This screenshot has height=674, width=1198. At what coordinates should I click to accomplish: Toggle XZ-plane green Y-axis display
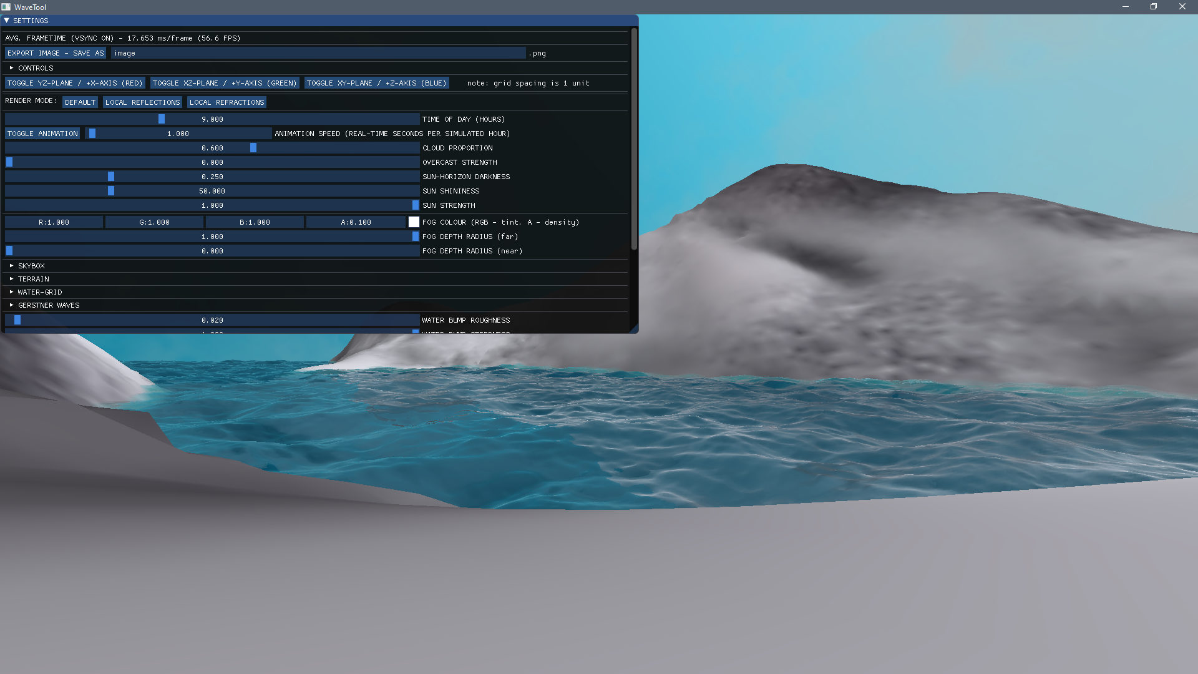(x=225, y=83)
